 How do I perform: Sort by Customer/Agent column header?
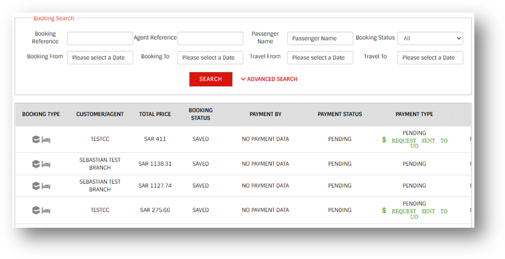click(100, 114)
